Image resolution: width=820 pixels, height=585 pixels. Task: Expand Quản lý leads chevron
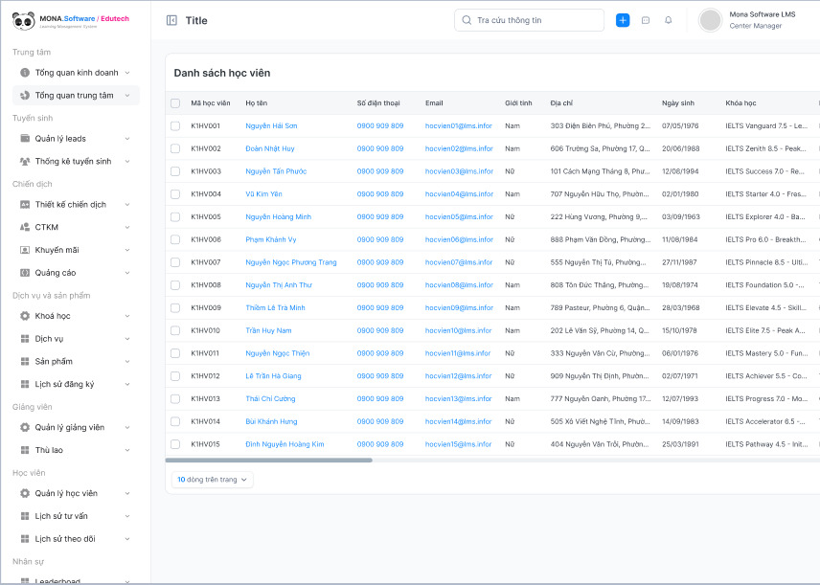127,139
